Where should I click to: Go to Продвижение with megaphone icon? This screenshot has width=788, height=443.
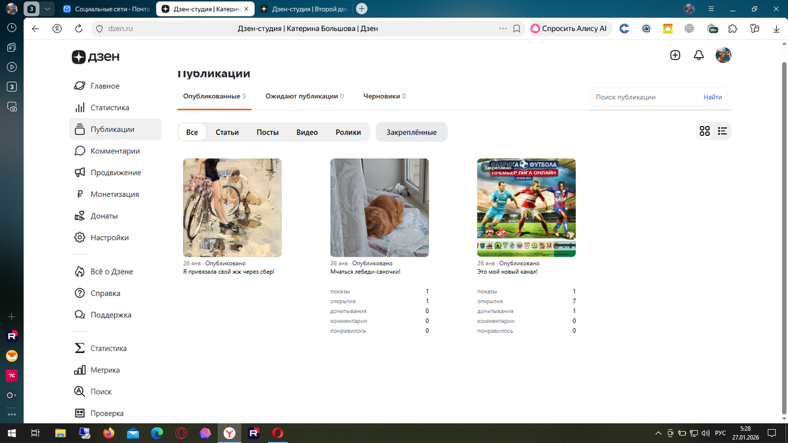116,173
